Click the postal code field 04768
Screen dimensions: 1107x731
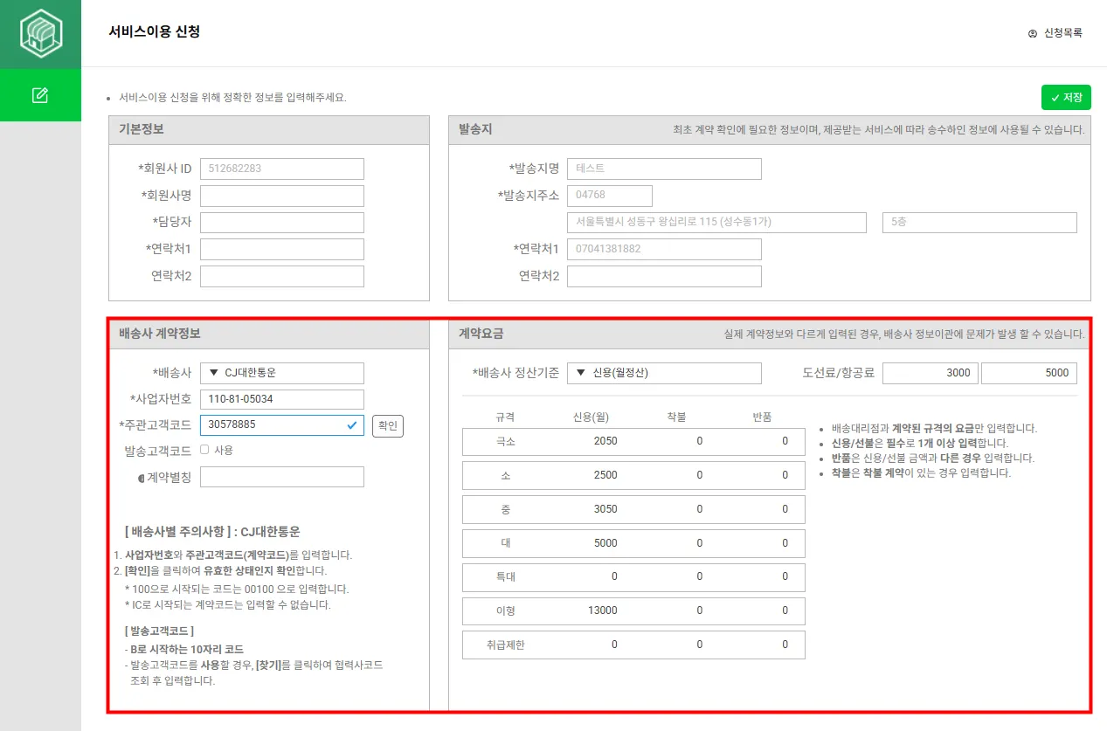[x=610, y=196]
